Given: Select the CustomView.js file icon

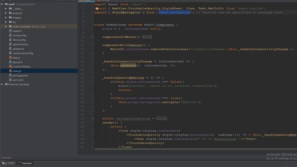Looking at the screenshot, I should point(10,66).
